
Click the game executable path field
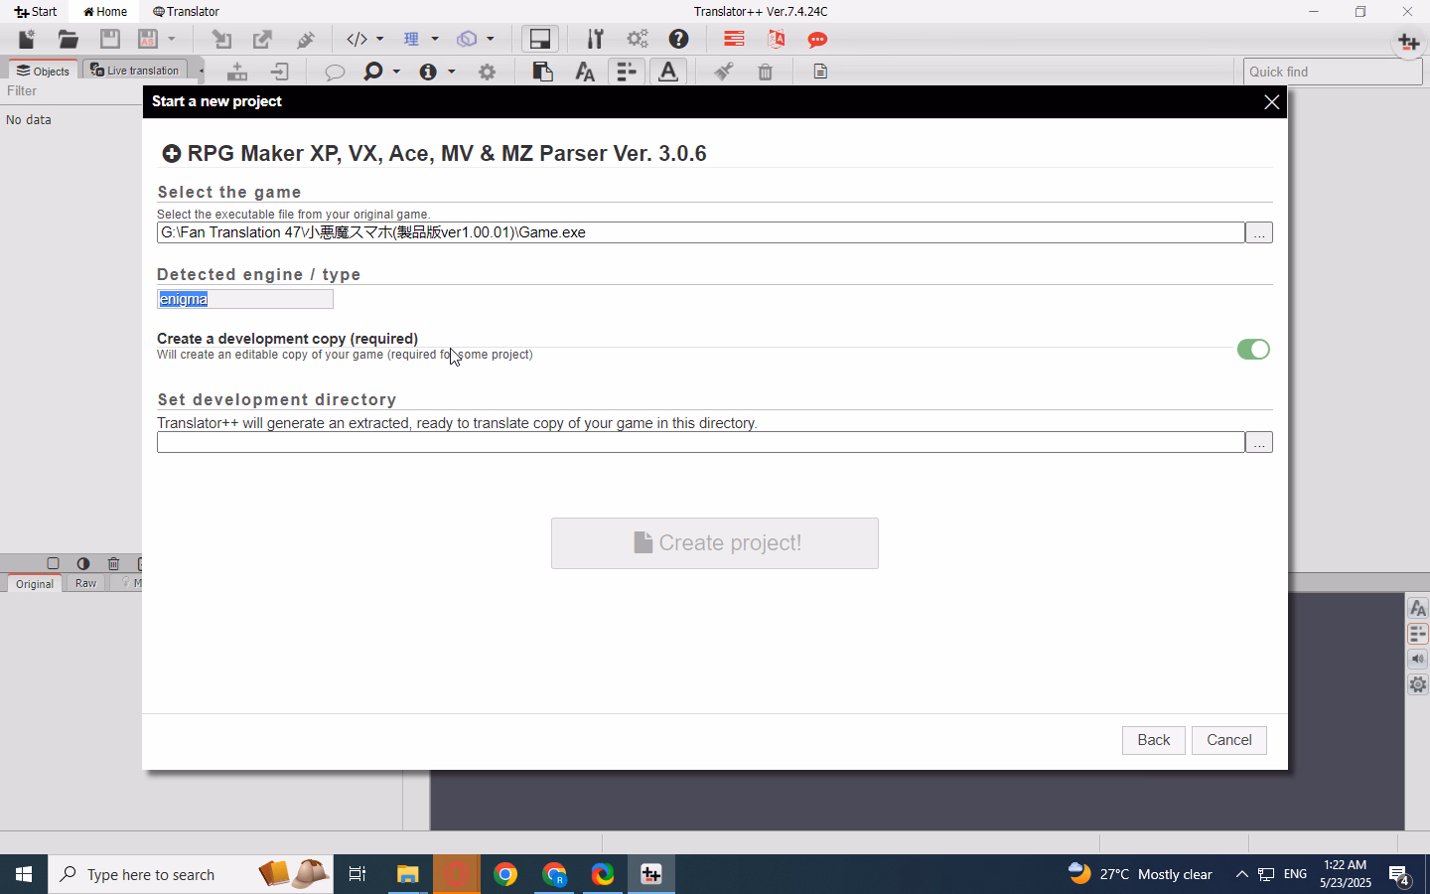coord(701,232)
